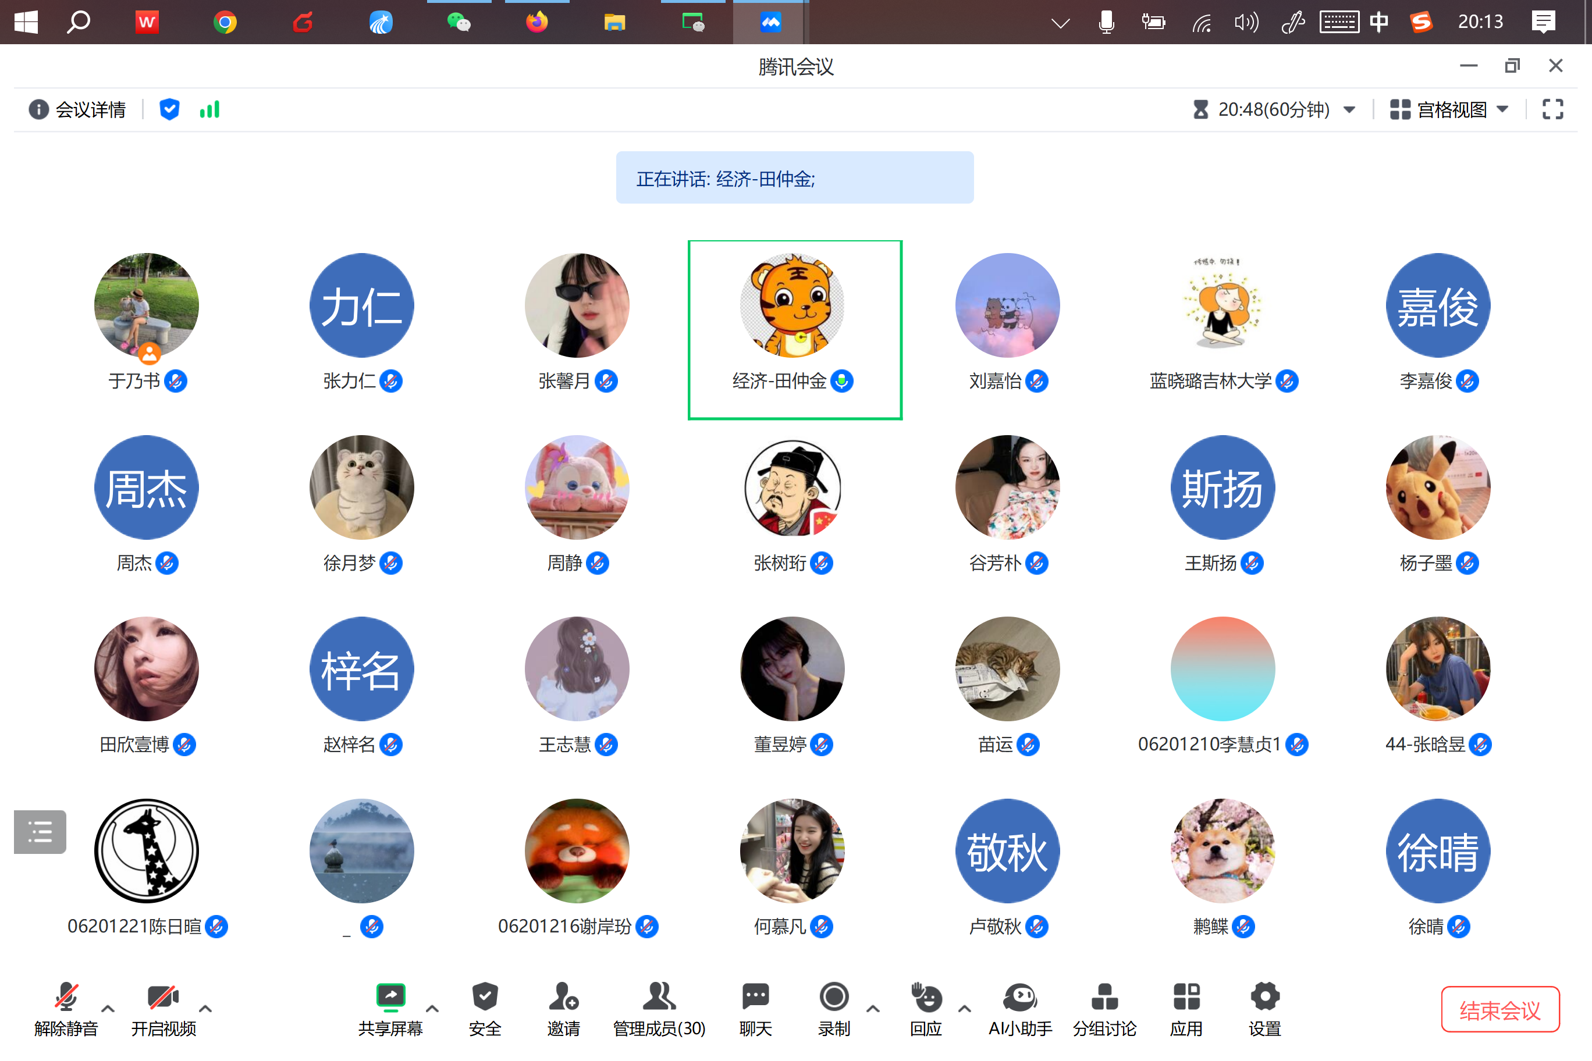The height and width of the screenshot is (1061, 1592).
Task: Click the floating list panel icon
Action: pyautogui.click(x=40, y=832)
